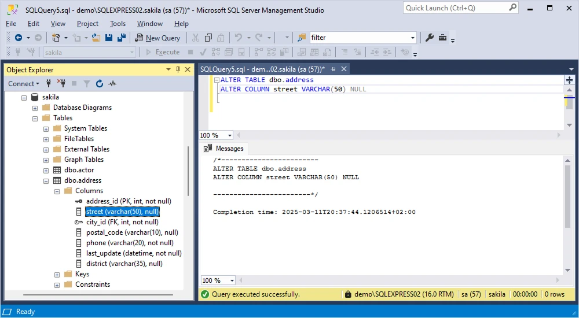Open the Messages pane 100 % zoom dropdown
Viewport: 579px width, 318px height.
(x=232, y=280)
